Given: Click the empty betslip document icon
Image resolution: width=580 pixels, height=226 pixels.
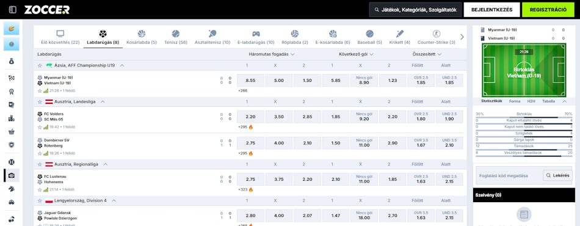Looking at the screenshot, I should (x=524, y=214).
